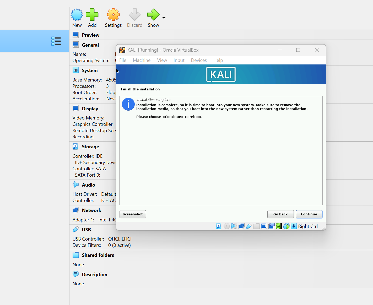The image size is (373, 305).
Task: Click the Display section monitor icon
Action: pos(76,108)
